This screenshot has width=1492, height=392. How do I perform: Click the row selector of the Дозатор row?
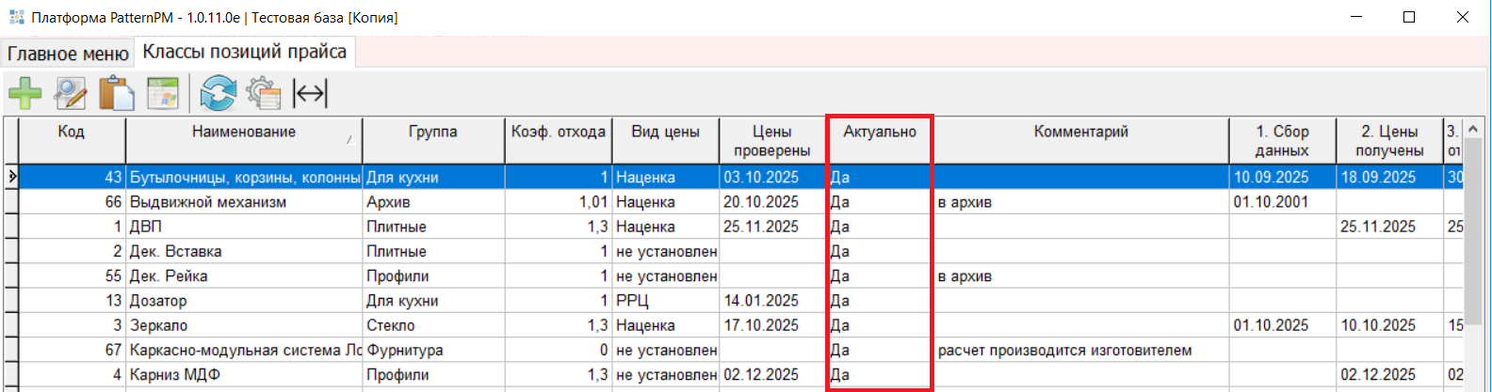(x=10, y=301)
